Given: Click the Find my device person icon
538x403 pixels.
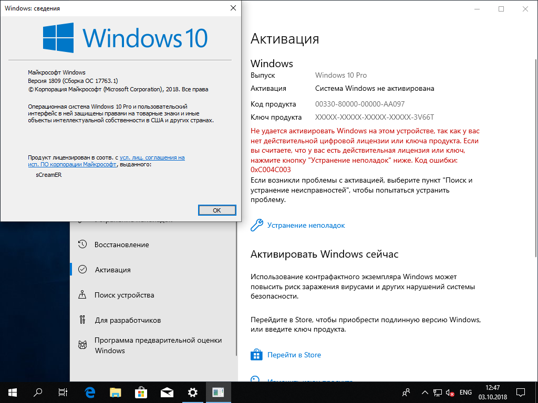Looking at the screenshot, I should 82,294.
